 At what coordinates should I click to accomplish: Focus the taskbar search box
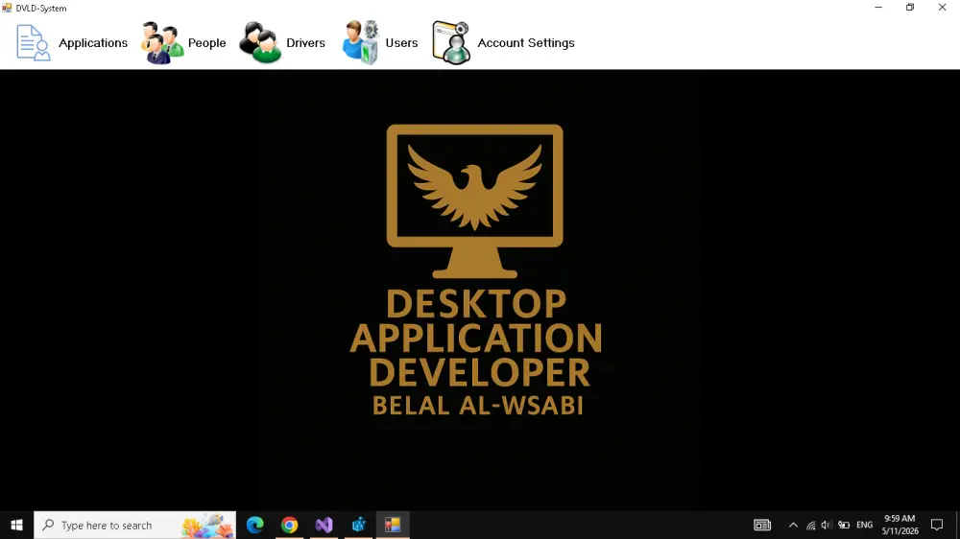point(134,525)
